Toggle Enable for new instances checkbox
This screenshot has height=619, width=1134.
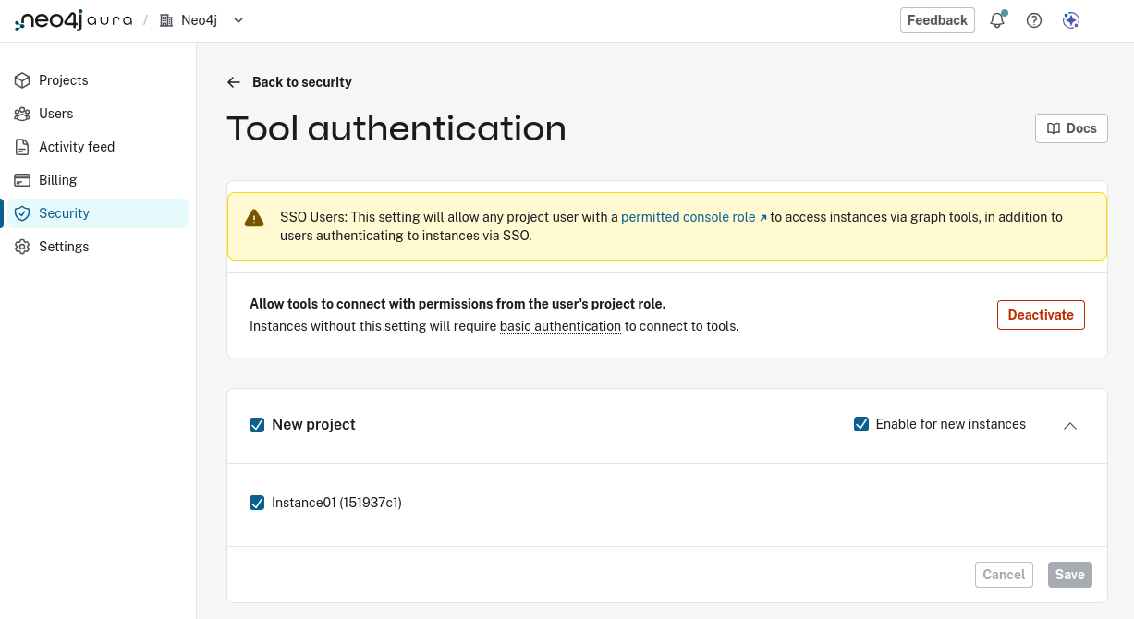coord(861,424)
